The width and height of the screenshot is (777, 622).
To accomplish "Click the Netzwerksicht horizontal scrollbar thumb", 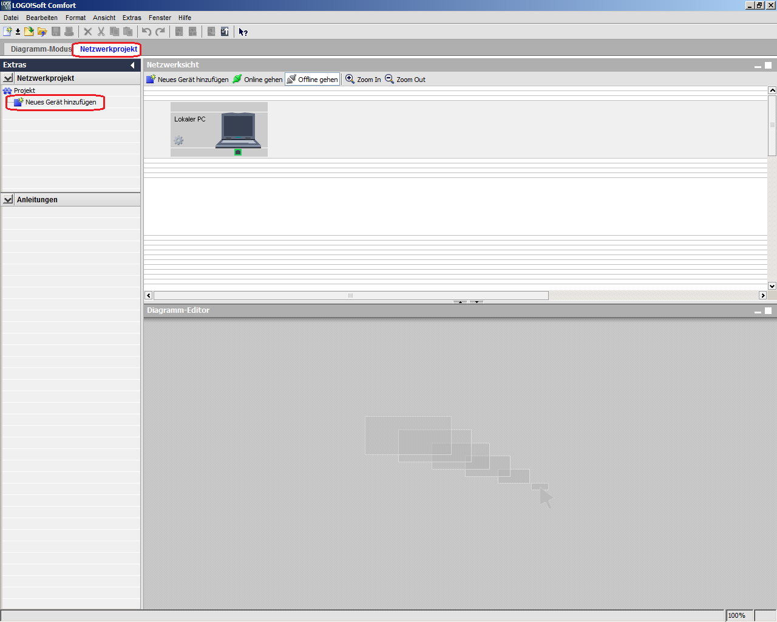I will click(x=351, y=295).
